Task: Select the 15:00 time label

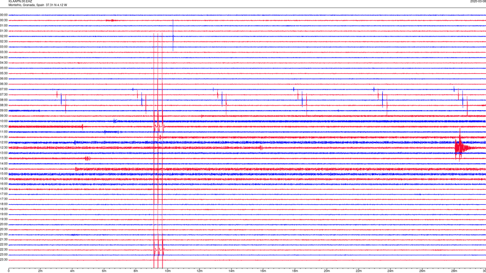Action: coord(4,174)
